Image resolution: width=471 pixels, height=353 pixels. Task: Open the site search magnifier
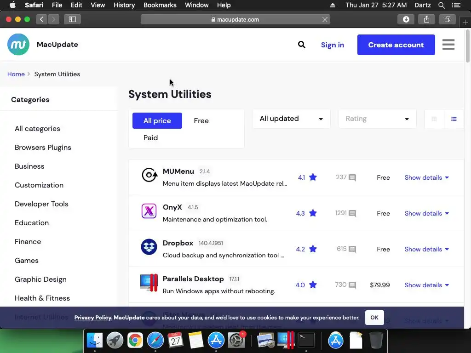coord(302,45)
